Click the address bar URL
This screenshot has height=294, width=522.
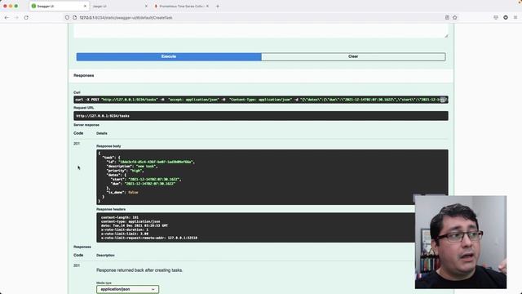[x=126, y=17]
